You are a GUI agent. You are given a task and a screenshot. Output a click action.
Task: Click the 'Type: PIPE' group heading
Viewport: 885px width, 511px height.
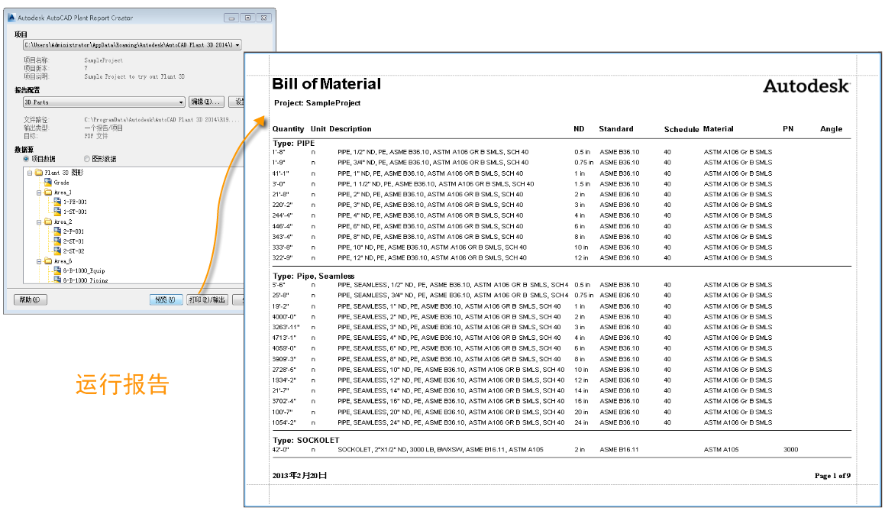[x=293, y=144]
